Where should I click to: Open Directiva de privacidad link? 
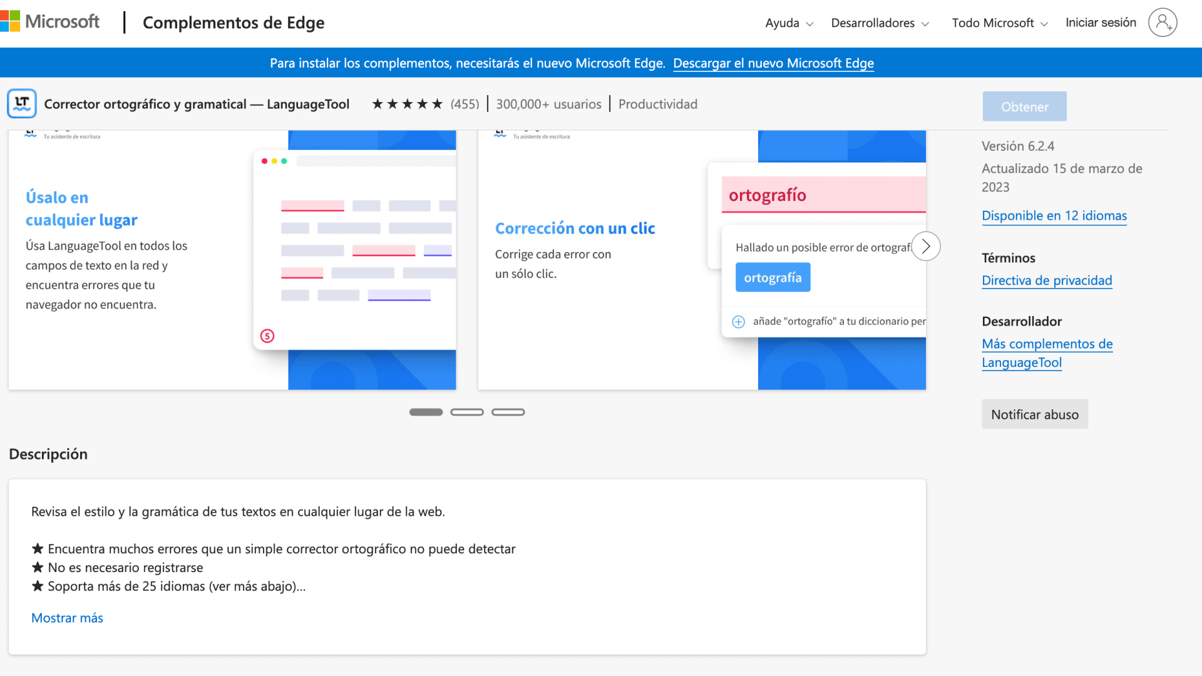pyautogui.click(x=1047, y=280)
